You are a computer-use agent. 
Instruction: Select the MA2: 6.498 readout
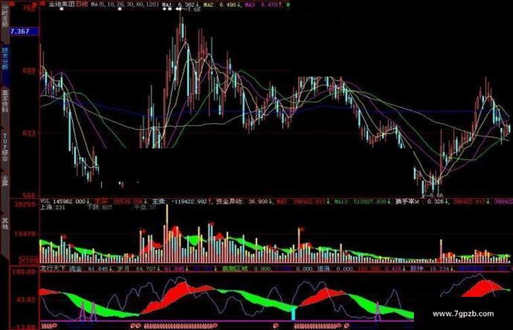222,5
